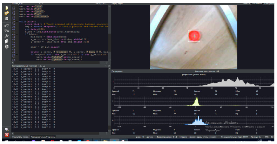Collapse the while(True) block at line 37
Viewport: 277px width, 144px height.
(17, 21)
